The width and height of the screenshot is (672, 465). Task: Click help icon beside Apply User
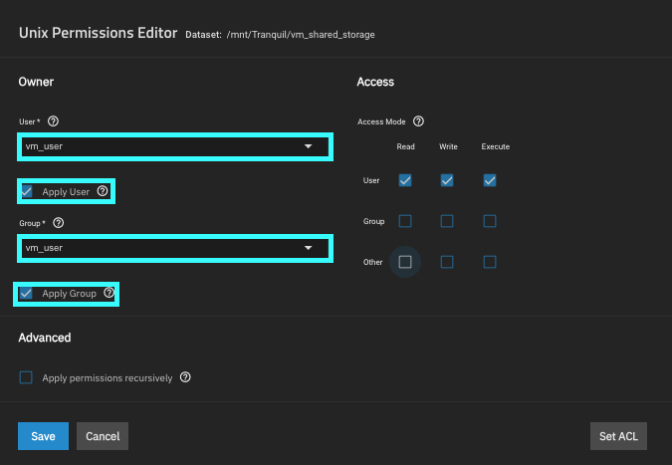click(103, 190)
